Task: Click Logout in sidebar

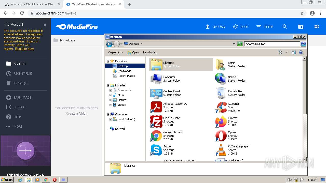Action: [x=16, y=107]
